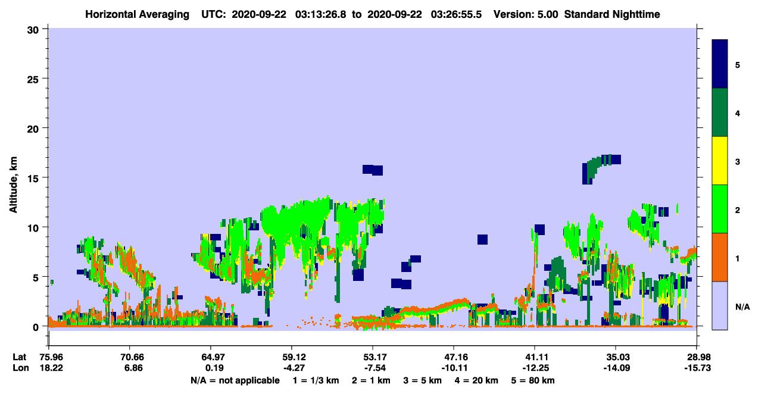Click legend text '2 = 1 km'
774x397 pixels.
click(371, 380)
